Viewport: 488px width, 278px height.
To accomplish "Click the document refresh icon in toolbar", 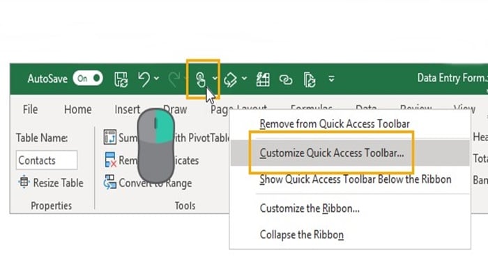I will (x=310, y=80).
